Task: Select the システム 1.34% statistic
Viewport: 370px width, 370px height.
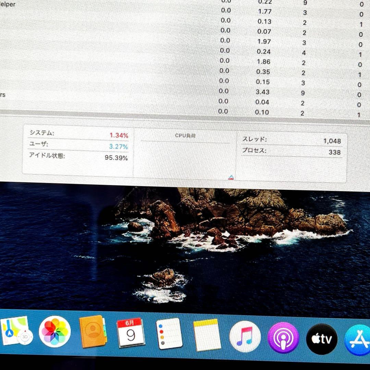Action: 119,135
